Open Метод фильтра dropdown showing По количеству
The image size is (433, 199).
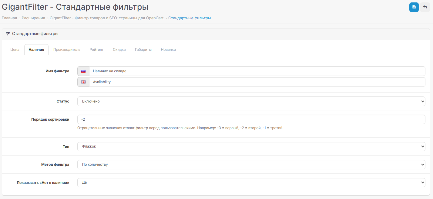[x=251, y=165]
